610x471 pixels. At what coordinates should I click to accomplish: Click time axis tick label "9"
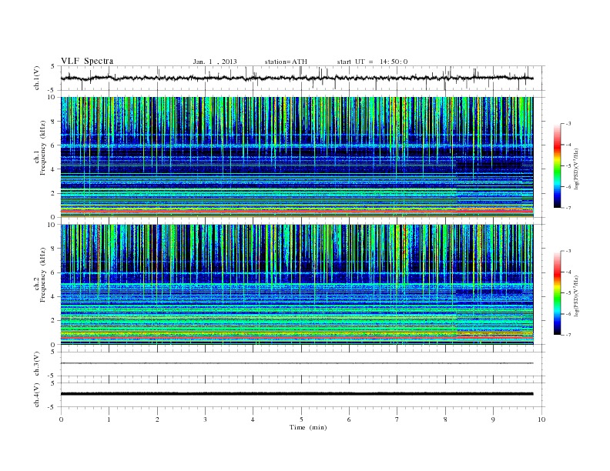pos(493,419)
